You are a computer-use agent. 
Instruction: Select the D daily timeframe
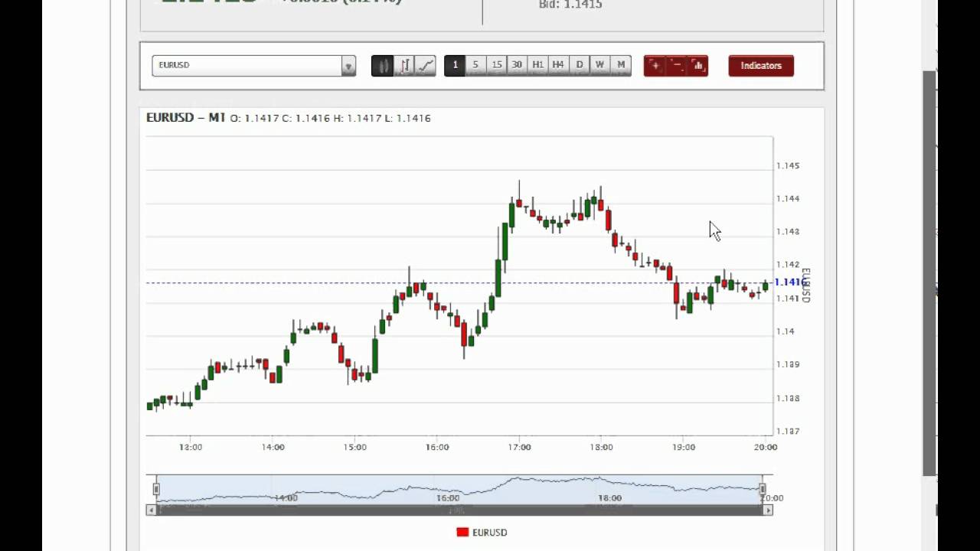[579, 65]
